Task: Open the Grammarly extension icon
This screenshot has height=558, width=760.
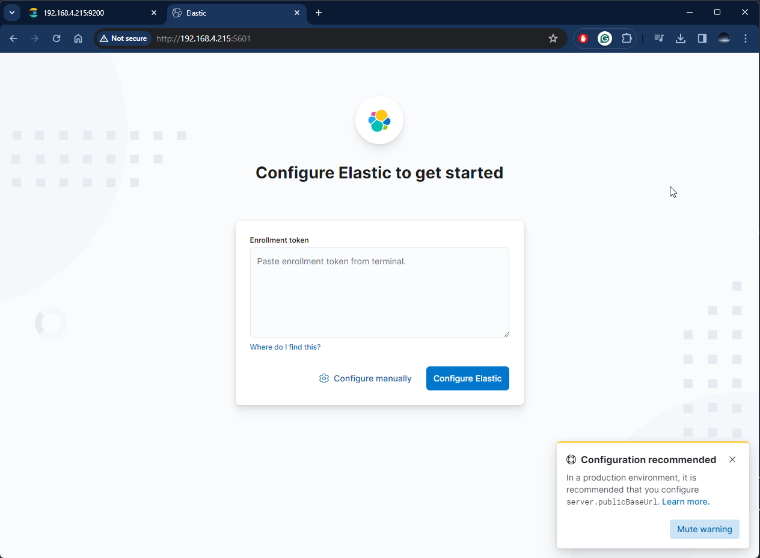Action: coord(605,38)
